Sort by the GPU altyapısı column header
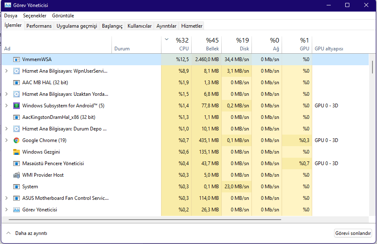This screenshot has height=244, width=377. [x=340, y=45]
